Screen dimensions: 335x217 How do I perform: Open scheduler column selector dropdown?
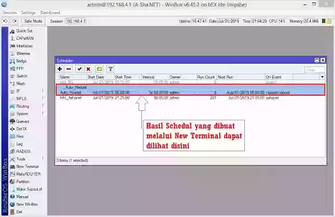(322, 77)
